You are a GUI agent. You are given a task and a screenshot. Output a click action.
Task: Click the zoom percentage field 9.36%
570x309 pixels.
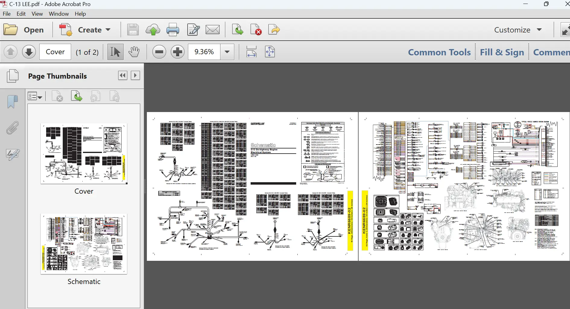204,52
